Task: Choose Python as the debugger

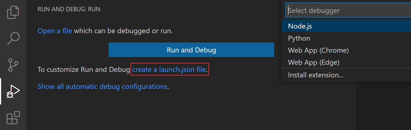Action: [x=299, y=38]
